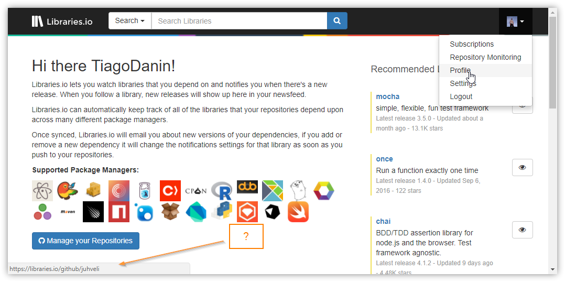Open the Bower bird icon

[68, 190]
